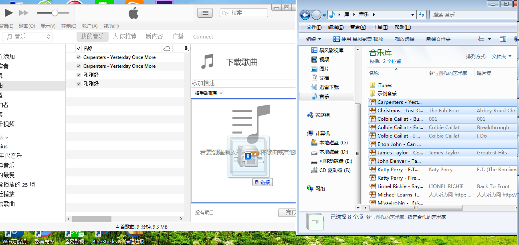Screen dimensions: 519x245
Task: Toggle the preview pane icon
Action: tap(503, 39)
